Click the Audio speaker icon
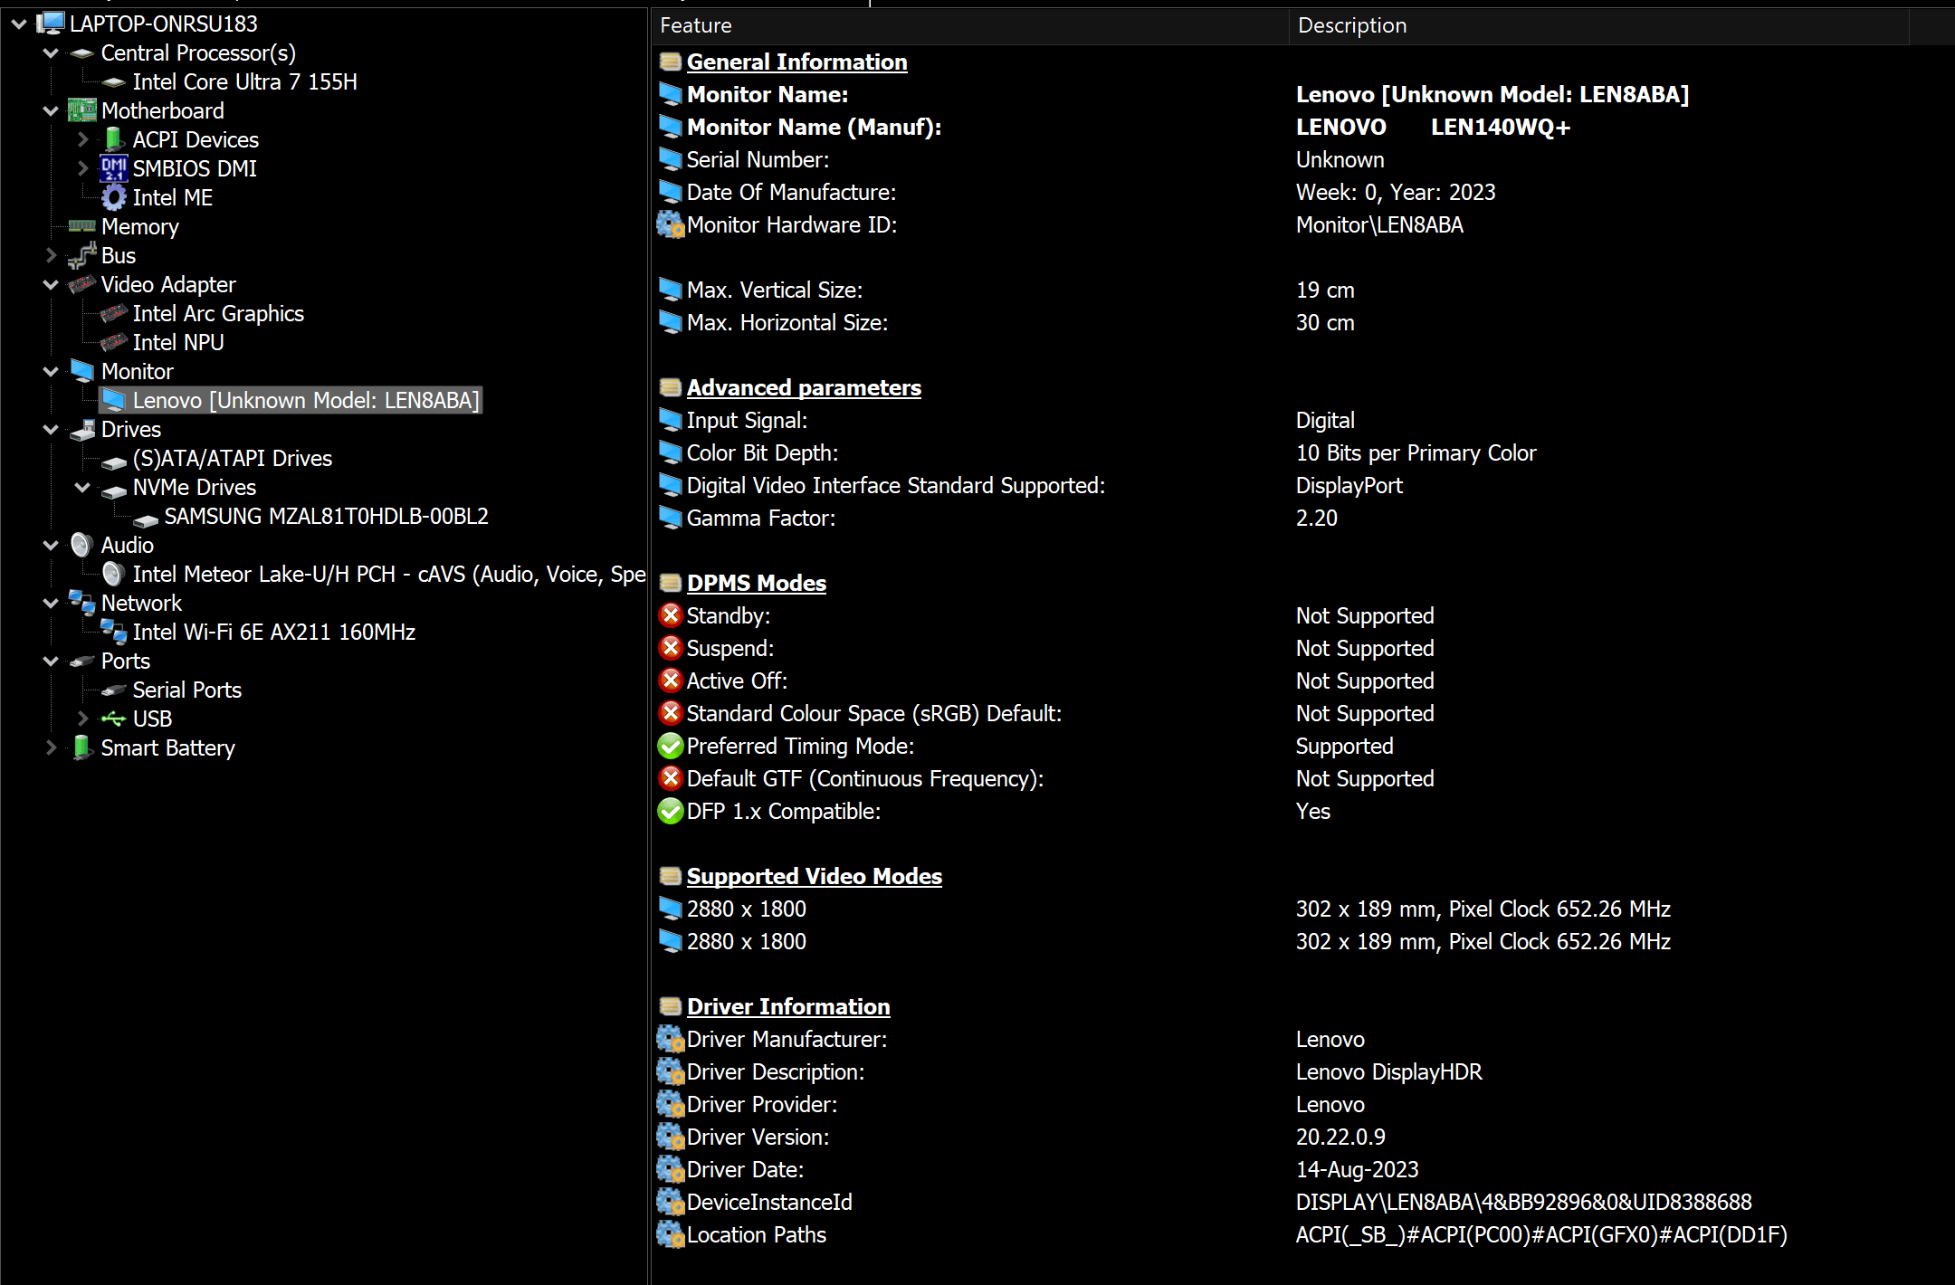1955x1285 pixels. tap(82, 545)
